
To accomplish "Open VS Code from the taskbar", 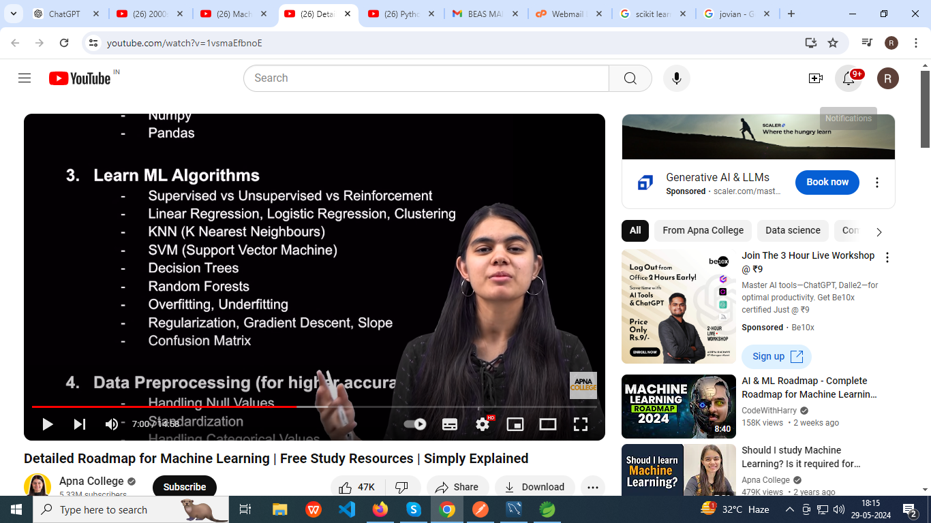I will [x=347, y=509].
